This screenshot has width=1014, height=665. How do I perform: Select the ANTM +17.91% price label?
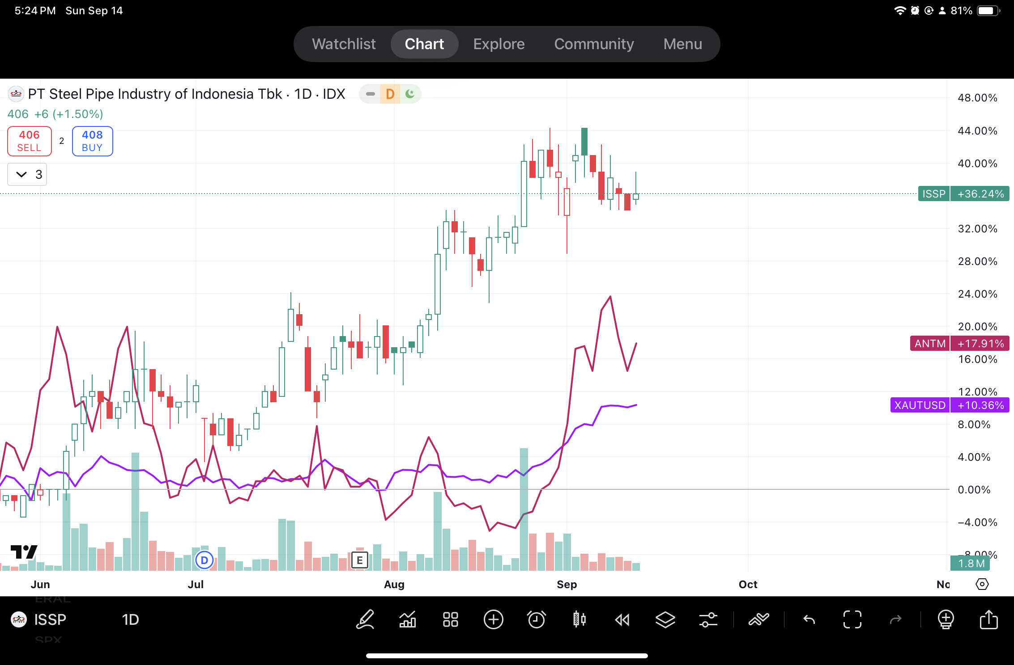(x=959, y=344)
